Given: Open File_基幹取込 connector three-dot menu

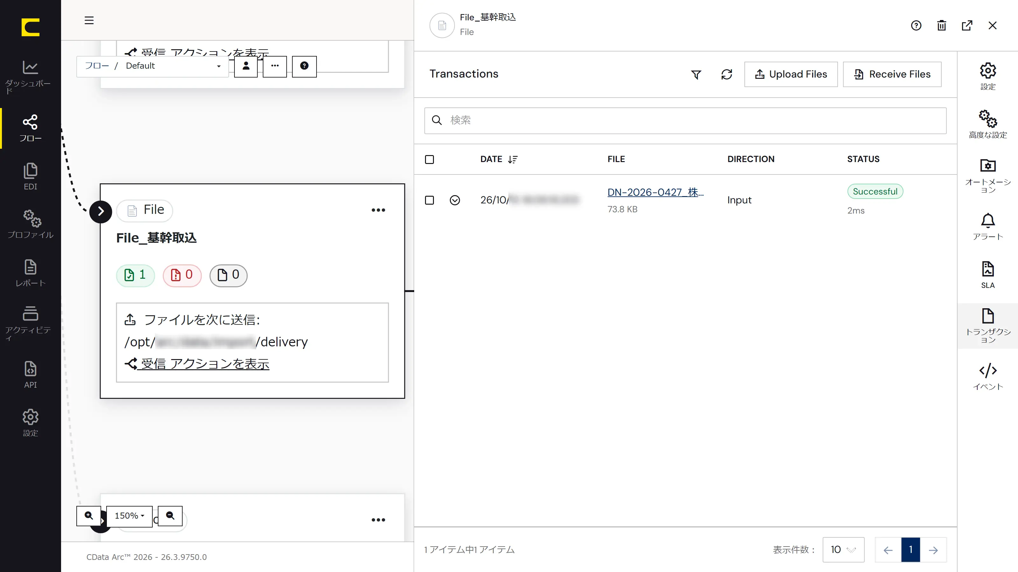Looking at the screenshot, I should click(378, 210).
